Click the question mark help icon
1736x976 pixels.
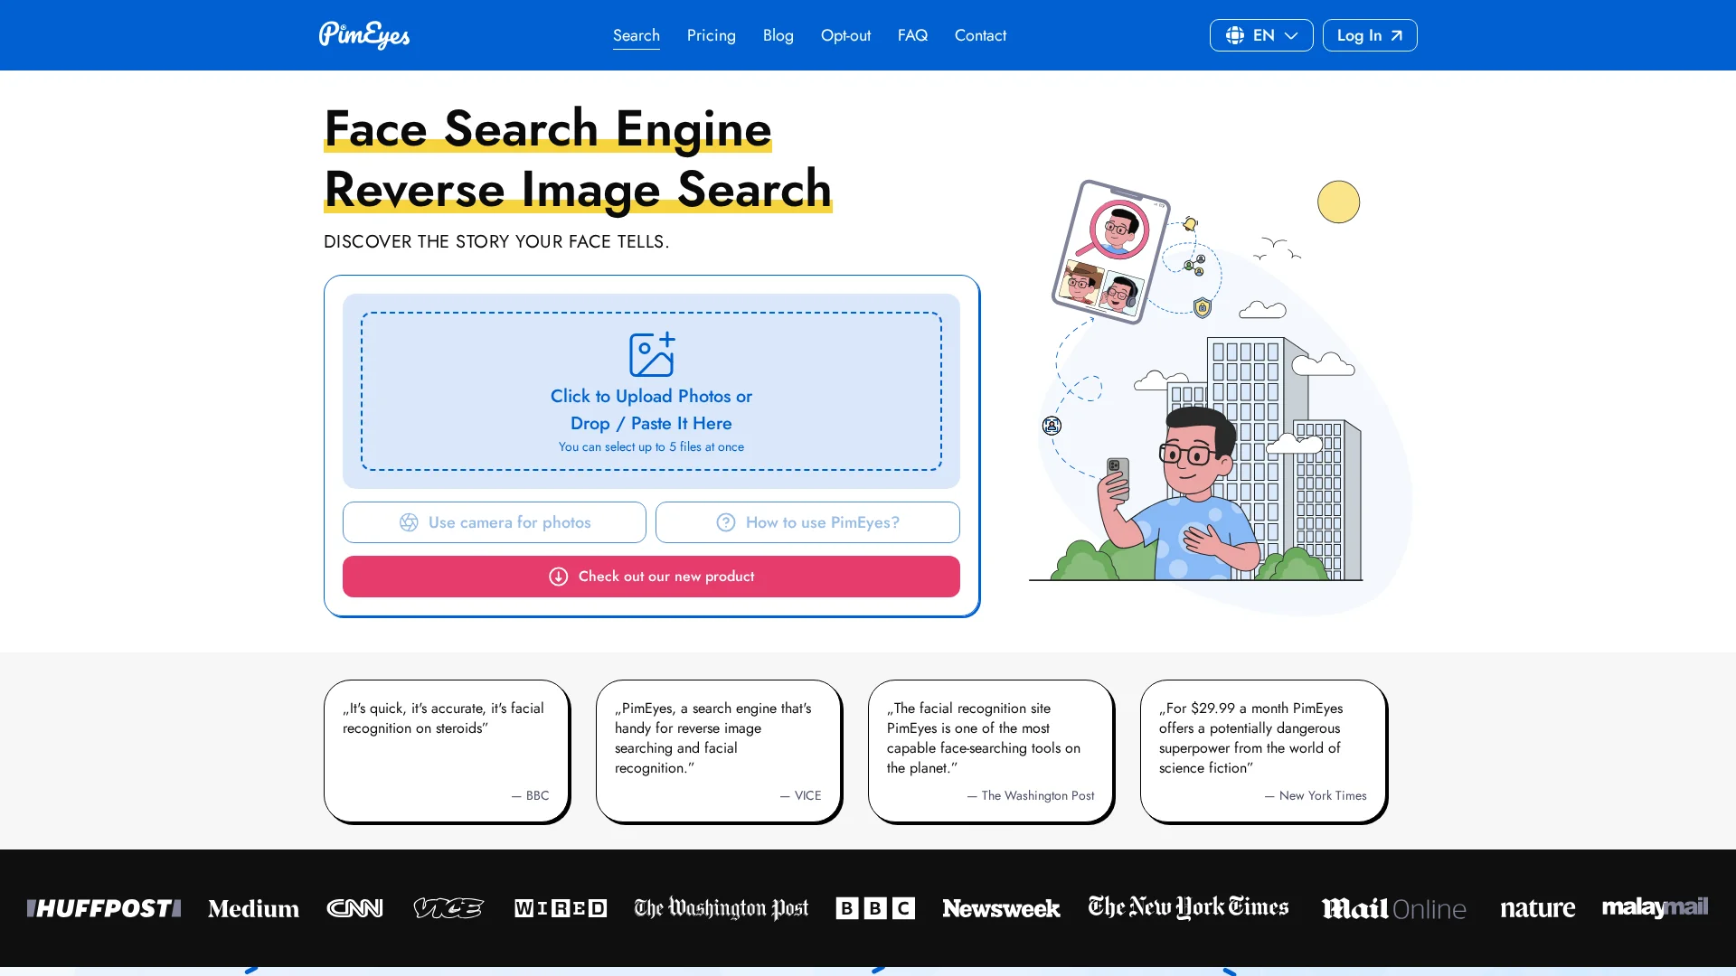coord(725,522)
